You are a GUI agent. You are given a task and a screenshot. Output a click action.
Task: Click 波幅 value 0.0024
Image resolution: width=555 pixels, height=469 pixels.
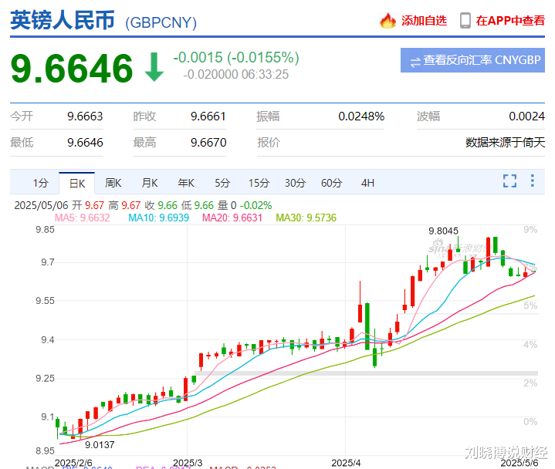526,116
